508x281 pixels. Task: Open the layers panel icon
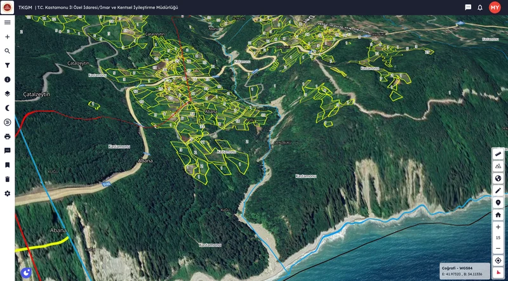pos(7,93)
